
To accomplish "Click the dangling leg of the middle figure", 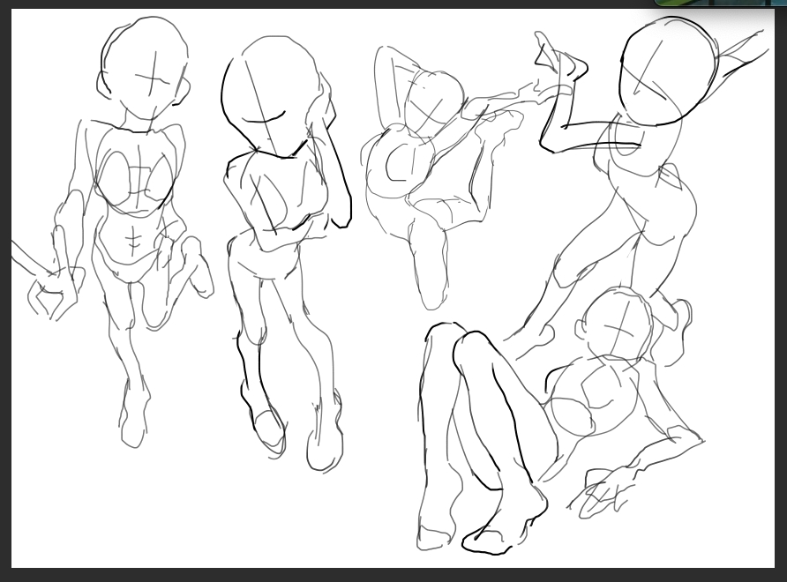I will (x=431, y=265).
